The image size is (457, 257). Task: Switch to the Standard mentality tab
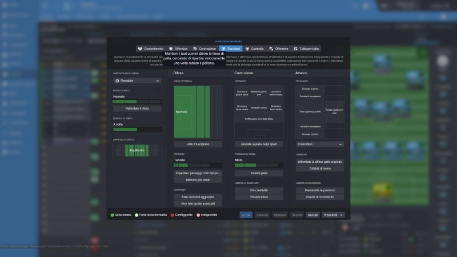coord(230,49)
